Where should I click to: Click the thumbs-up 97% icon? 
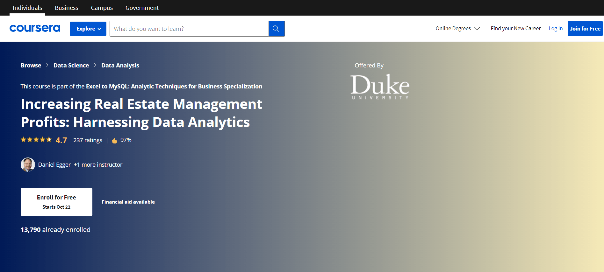pyautogui.click(x=115, y=141)
